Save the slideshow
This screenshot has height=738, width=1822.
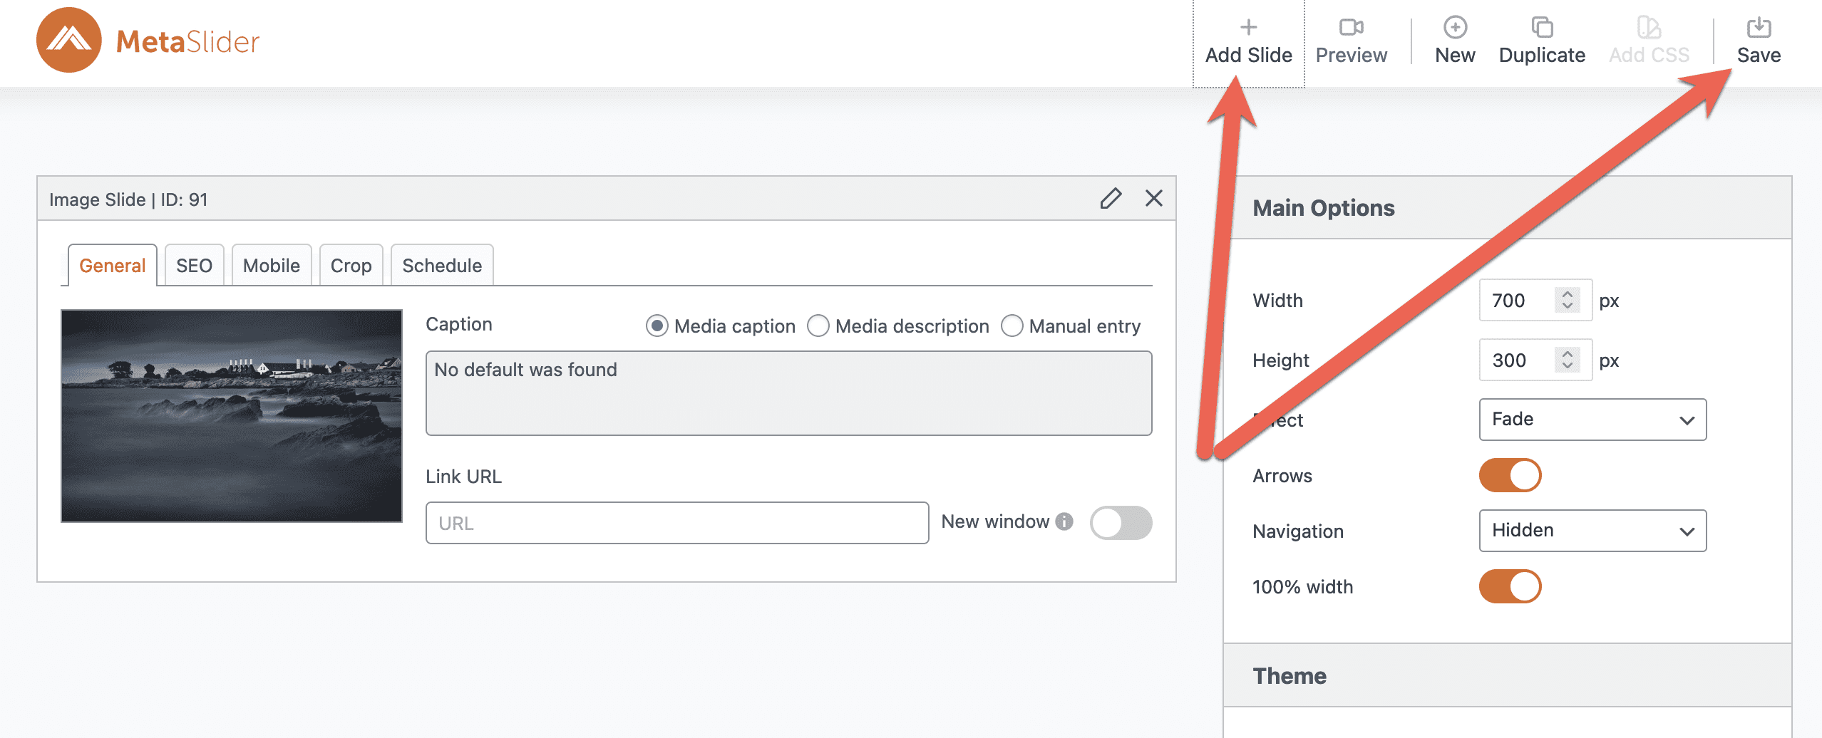pyautogui.click(x=1758, y=41)
